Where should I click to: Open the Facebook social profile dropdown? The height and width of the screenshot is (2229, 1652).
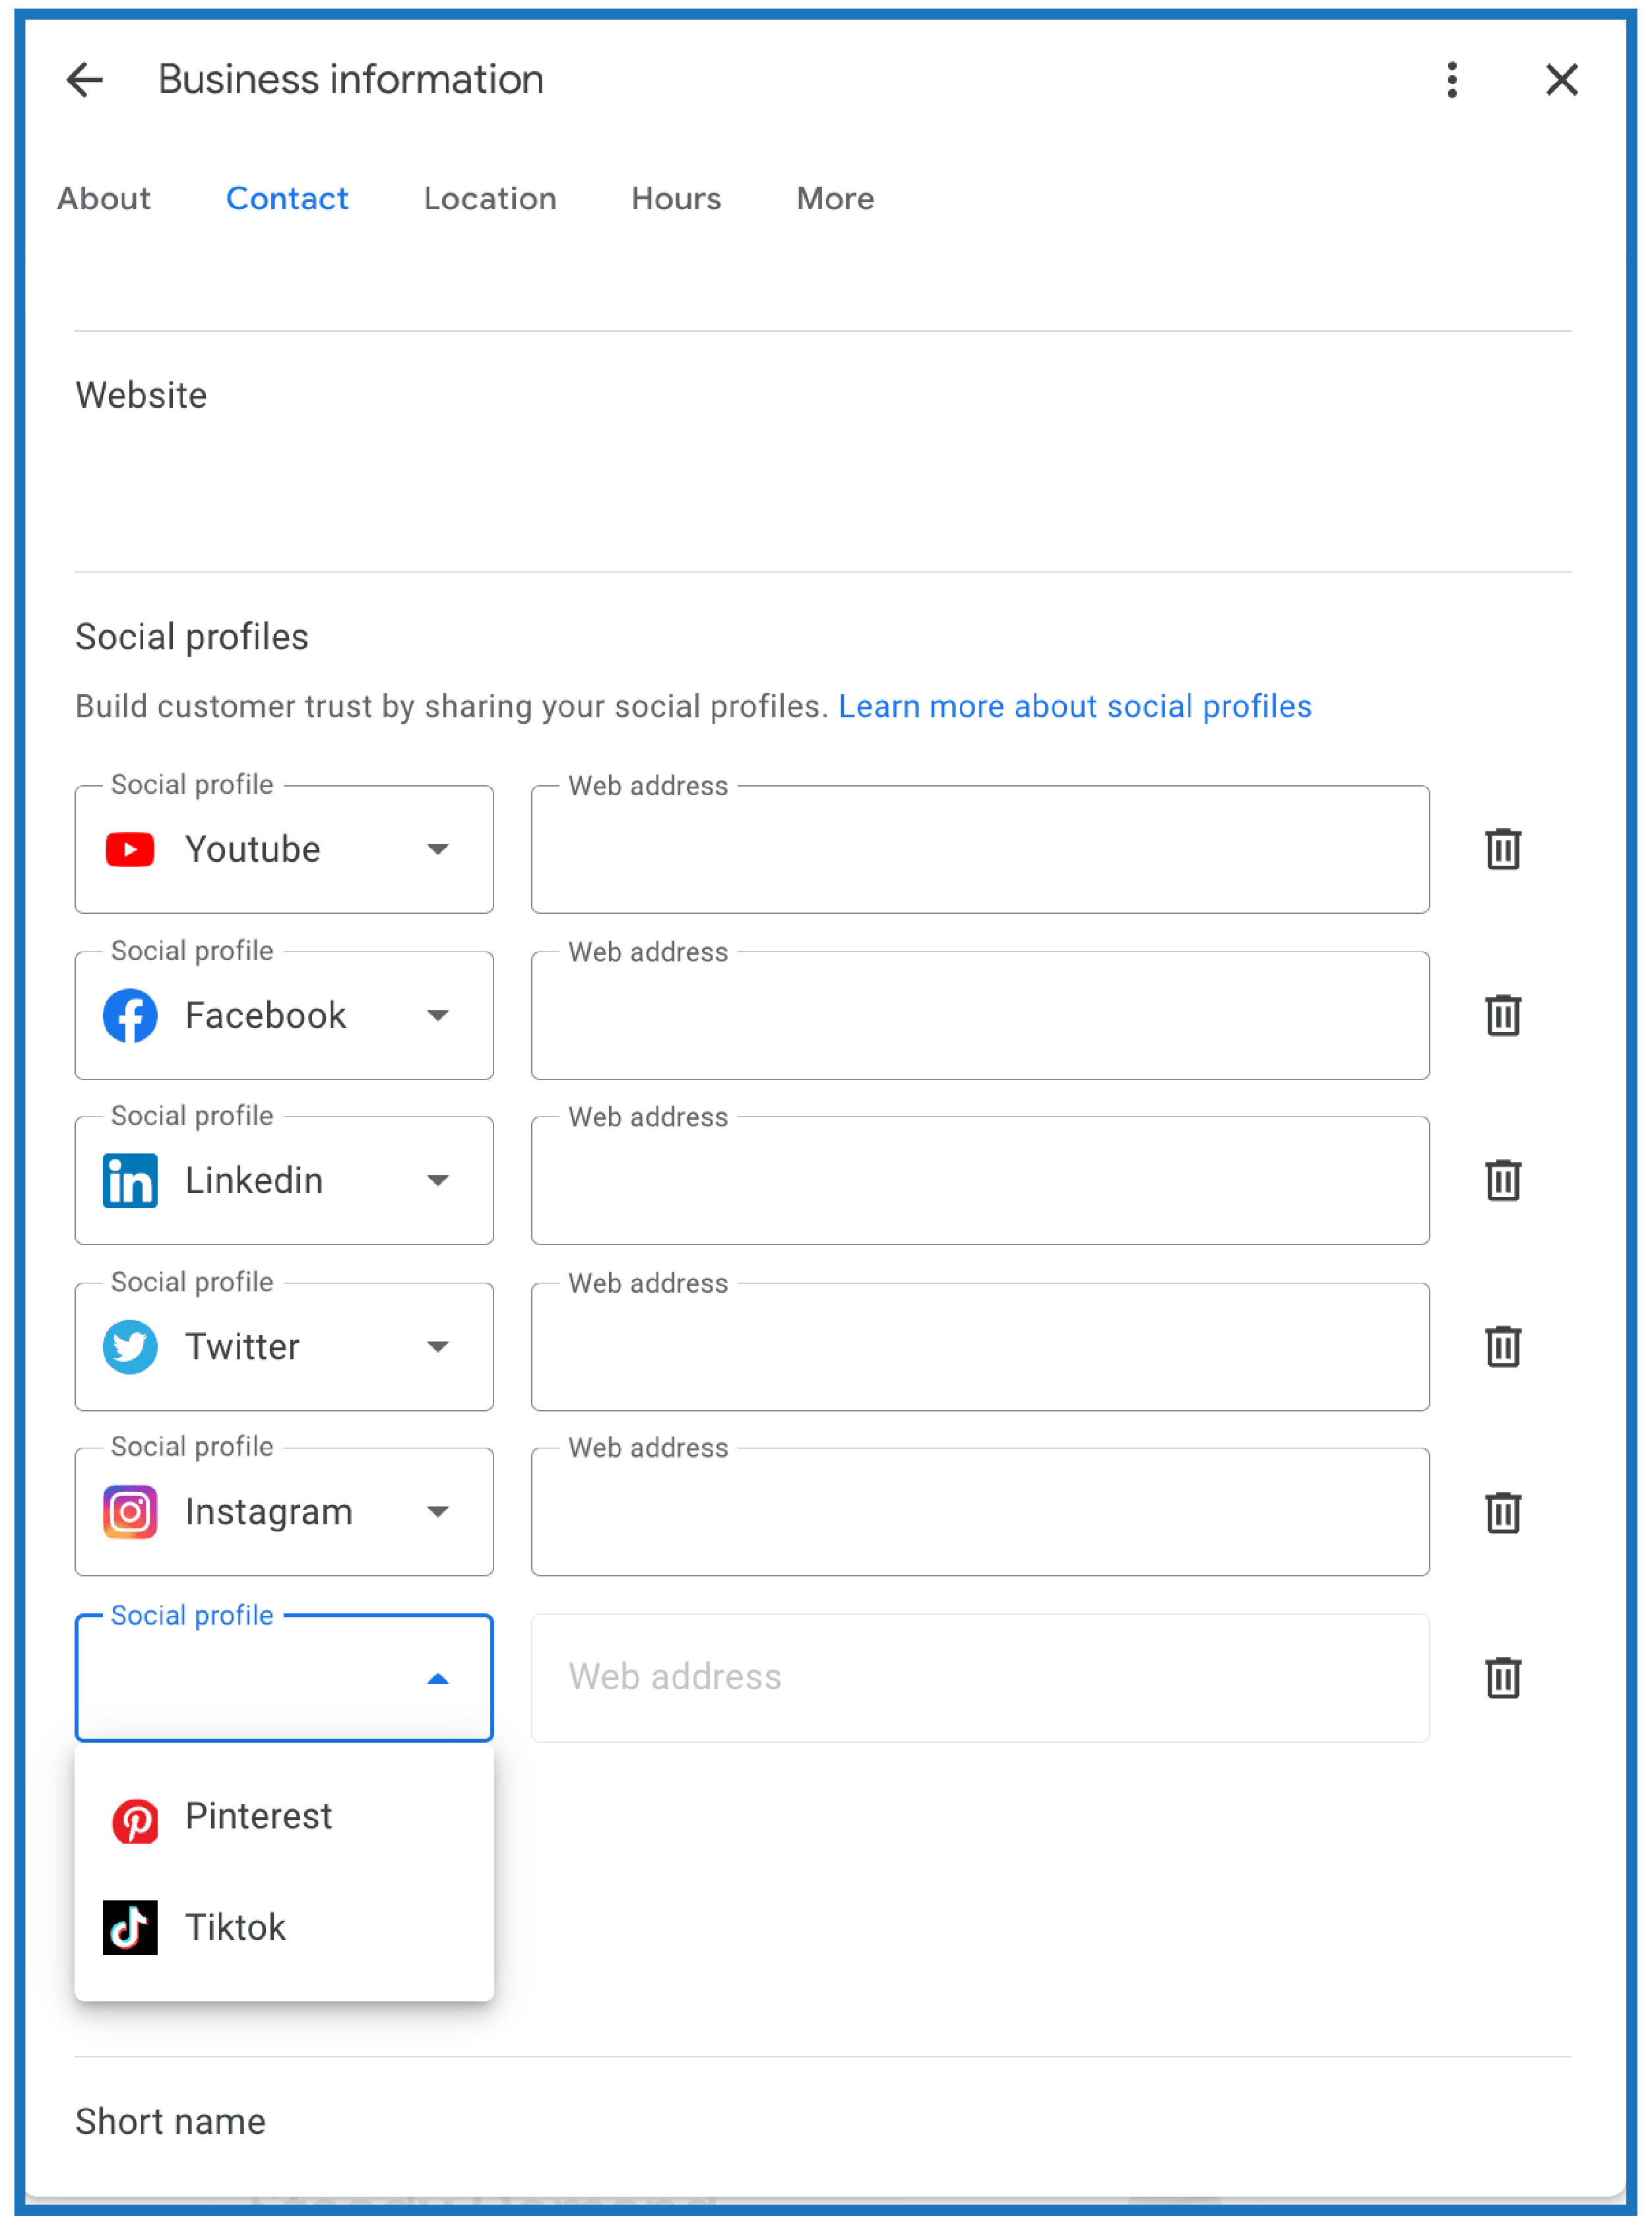pyautogui.click(x=284, y=1015)
